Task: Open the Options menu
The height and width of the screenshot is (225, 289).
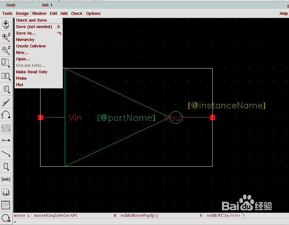Action: (93, 14)
